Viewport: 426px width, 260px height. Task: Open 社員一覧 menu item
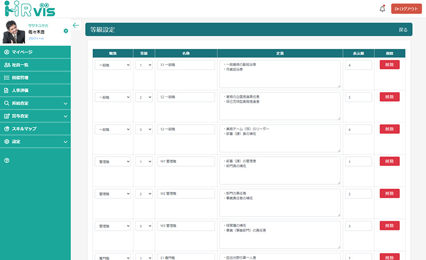35,64
